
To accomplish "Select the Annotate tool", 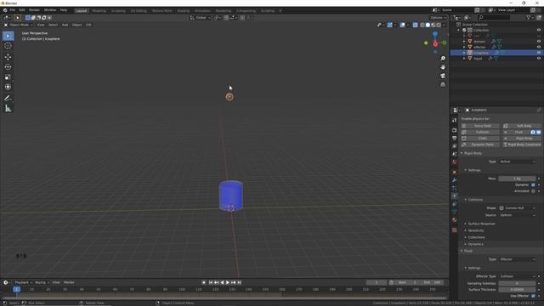I will tap(8, 99).
